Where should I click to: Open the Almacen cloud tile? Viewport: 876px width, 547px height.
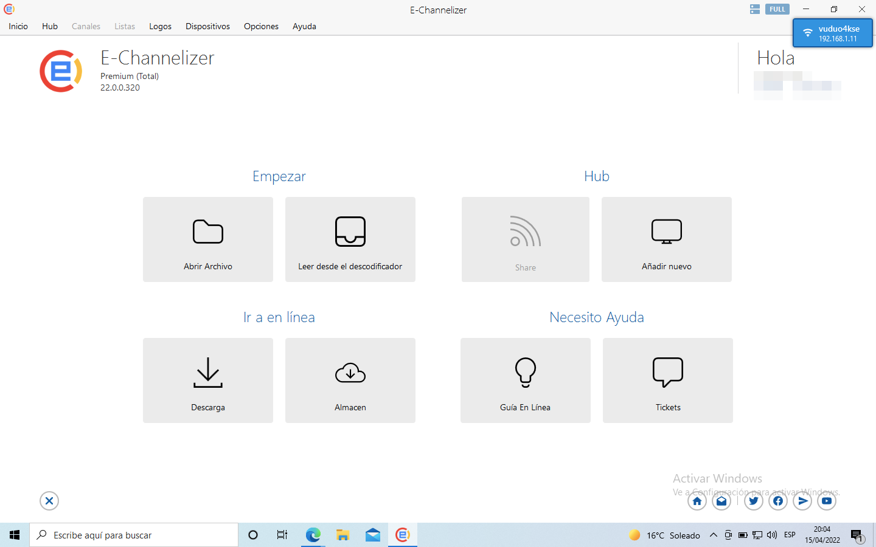click(350, 380)
